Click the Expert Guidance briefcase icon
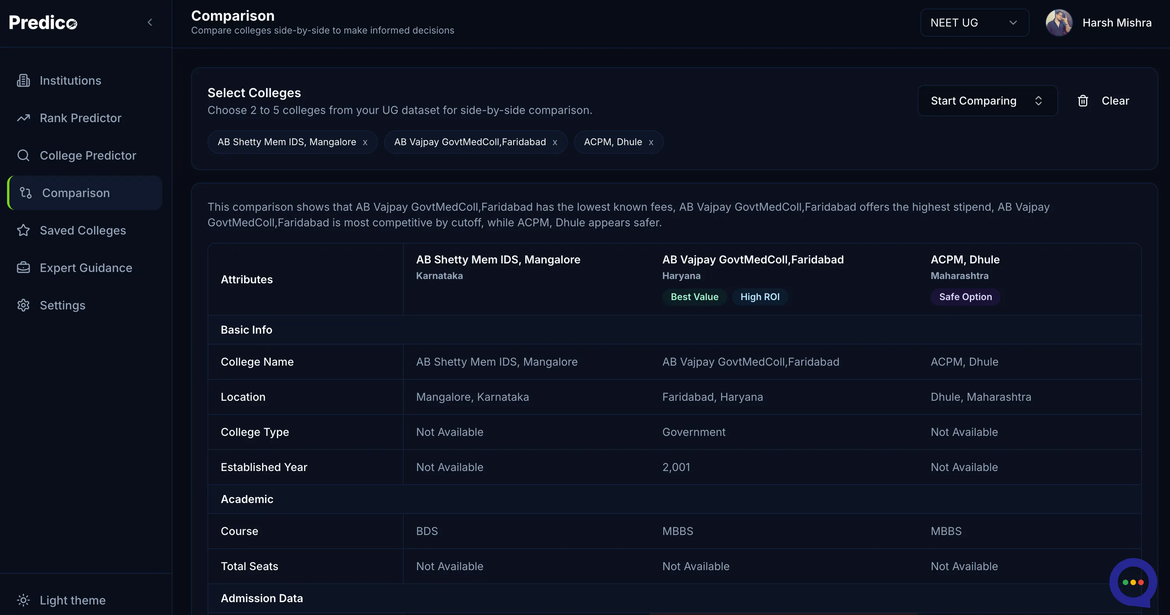Screen dimensions: 1170x615 23,268
